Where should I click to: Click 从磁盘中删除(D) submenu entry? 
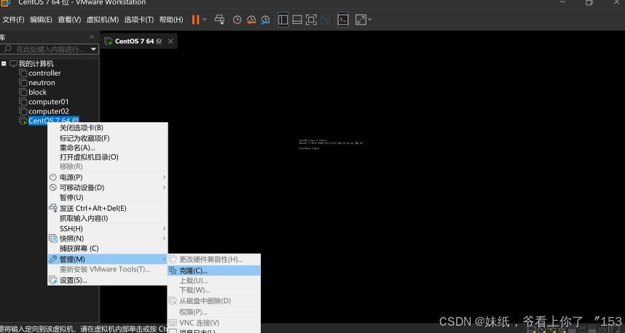[x=214, y=301]
